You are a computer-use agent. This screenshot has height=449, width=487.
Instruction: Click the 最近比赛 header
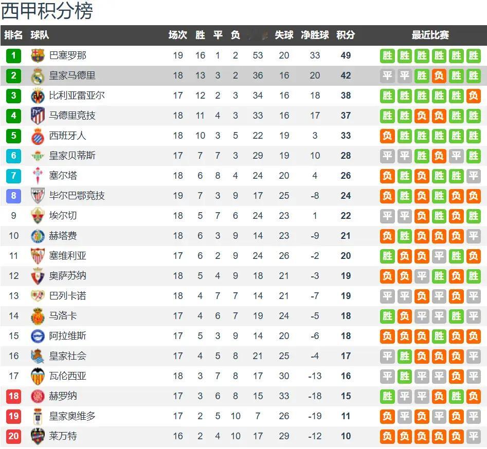[430, 35]
